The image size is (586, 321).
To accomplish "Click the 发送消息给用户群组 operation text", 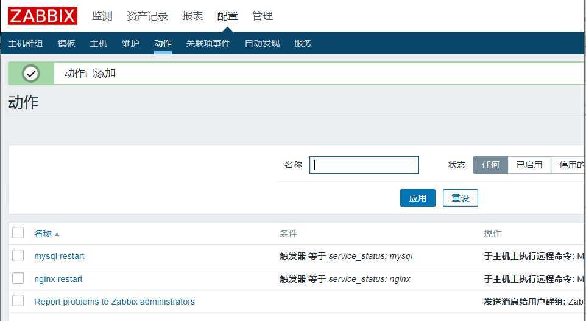I will [524, 302].
